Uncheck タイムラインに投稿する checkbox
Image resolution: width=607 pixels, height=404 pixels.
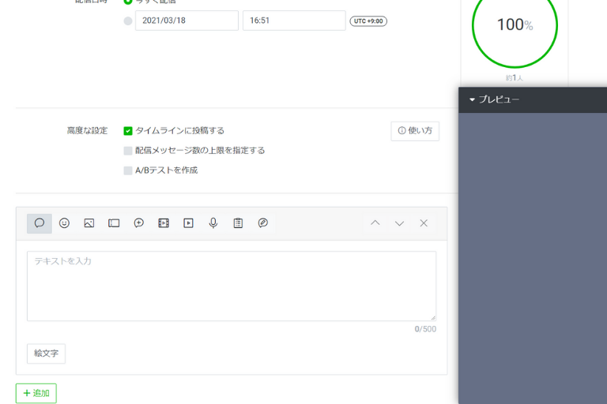[x=128, y=131]
